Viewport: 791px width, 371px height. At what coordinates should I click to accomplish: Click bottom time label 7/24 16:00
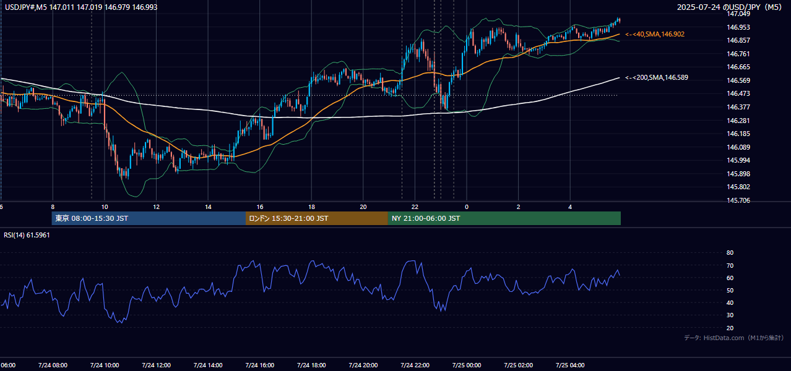(260, 365)
